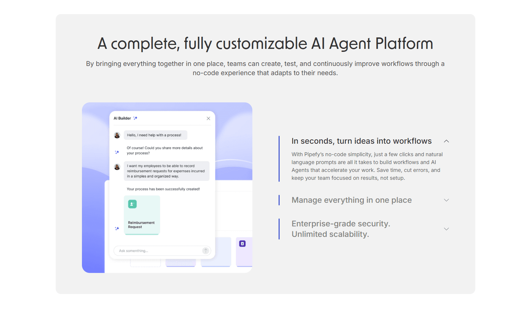Expand the 'Manage everything in one place' chevron
This screenshot has width=531, height=312.
pos(446,200)
